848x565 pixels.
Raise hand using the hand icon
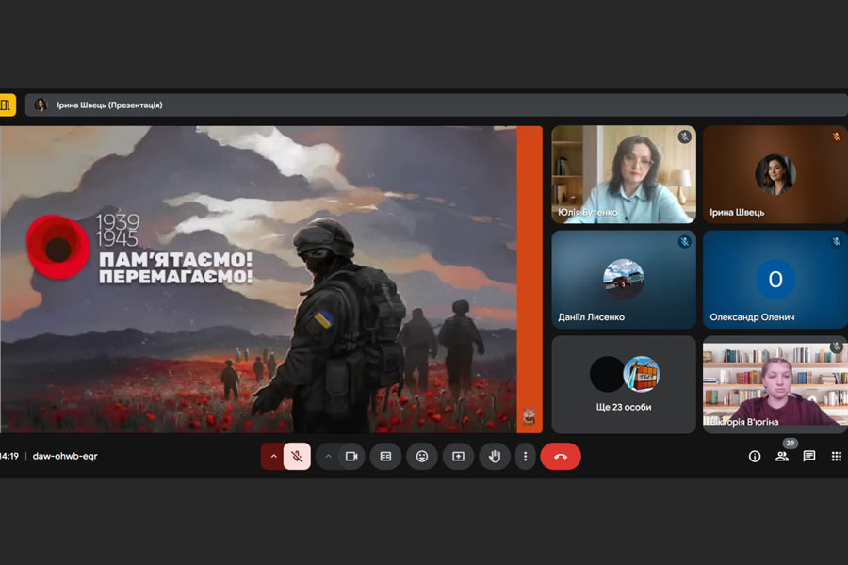(495, 457)
